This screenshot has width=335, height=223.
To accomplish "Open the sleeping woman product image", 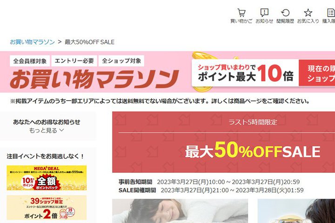I will point(180,211).
